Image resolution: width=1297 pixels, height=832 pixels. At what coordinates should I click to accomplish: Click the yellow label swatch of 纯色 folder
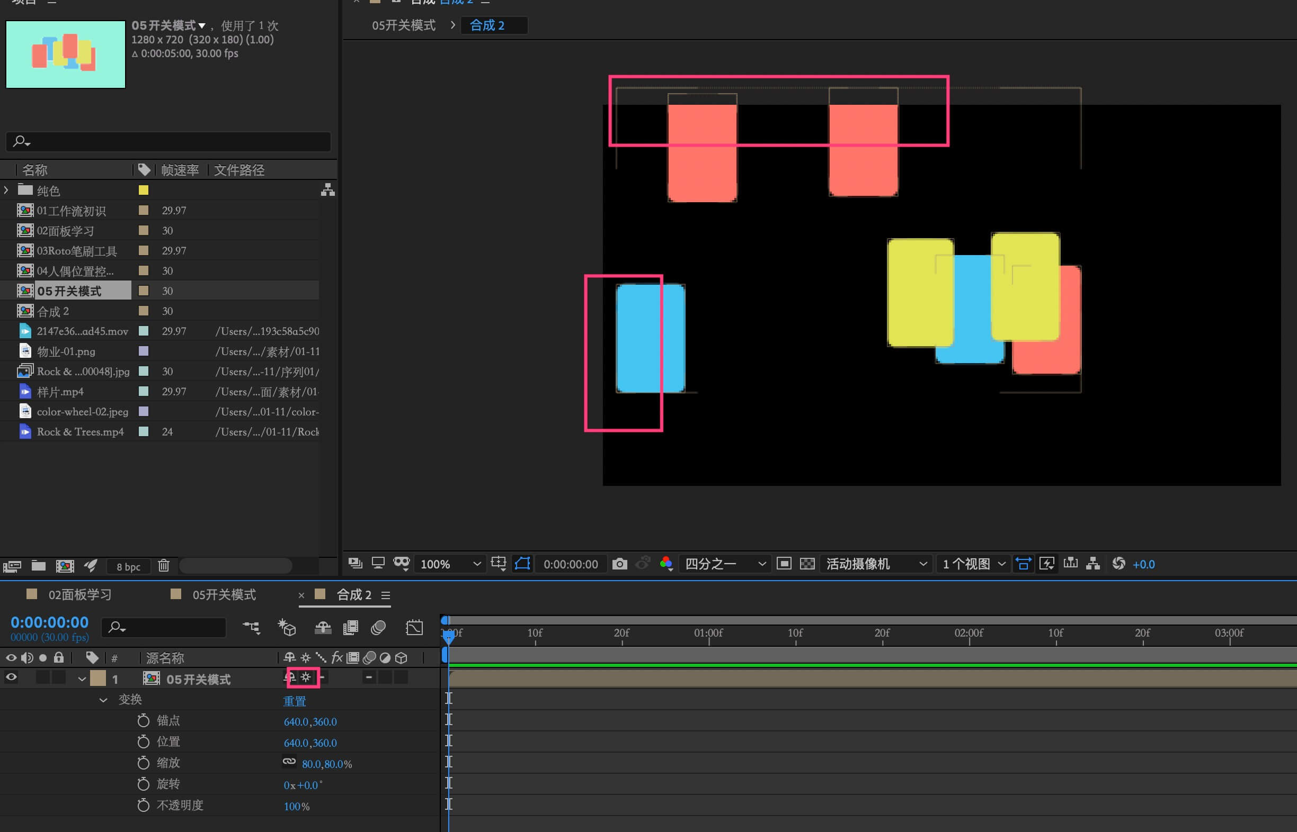(144, 190)
